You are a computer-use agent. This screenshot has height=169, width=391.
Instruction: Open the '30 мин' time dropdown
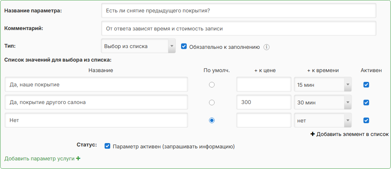click(x=323, y=103)
